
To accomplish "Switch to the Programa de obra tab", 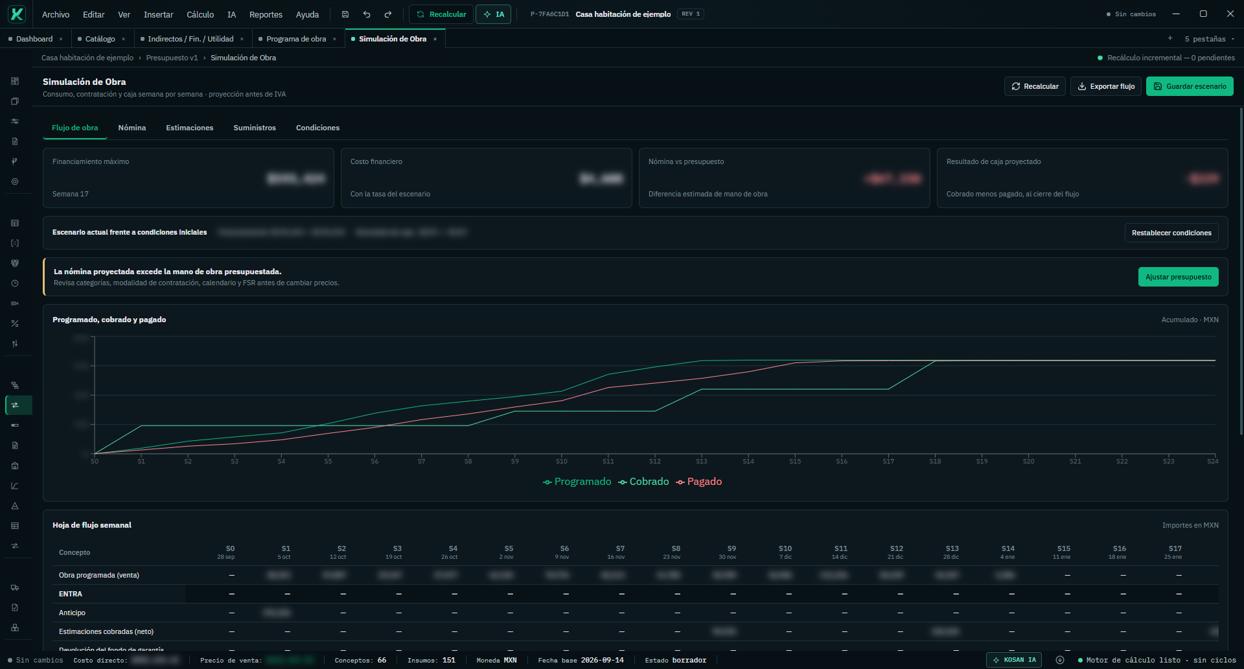I will point(296,39).
